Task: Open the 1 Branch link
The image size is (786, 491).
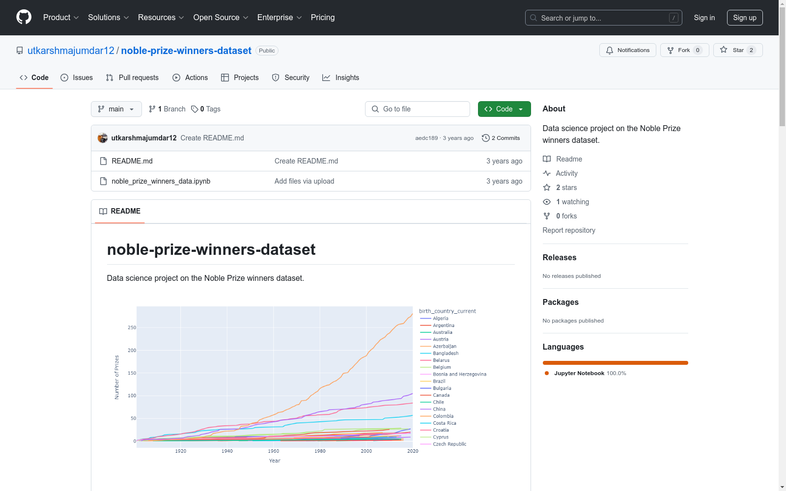Action: click(x=167, y=109)
